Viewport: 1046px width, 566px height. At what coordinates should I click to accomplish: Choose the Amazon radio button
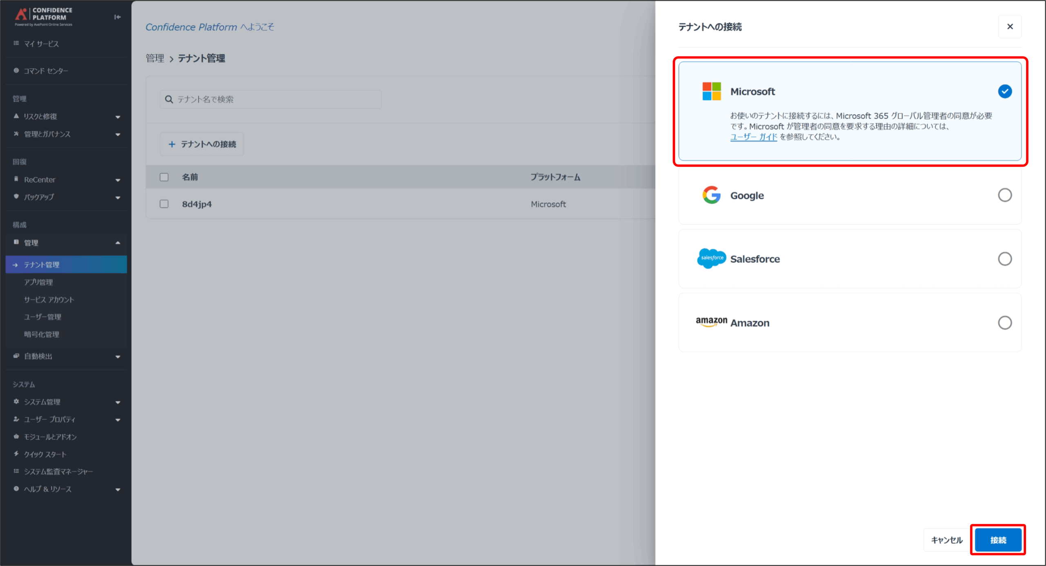pos(1005,322)
